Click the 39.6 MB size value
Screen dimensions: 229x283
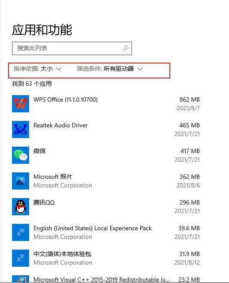coord(189,228)
